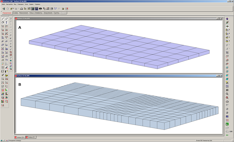234x142 pixels.
Task: Open the Сервис menu
Action: (x=31, y=4)
